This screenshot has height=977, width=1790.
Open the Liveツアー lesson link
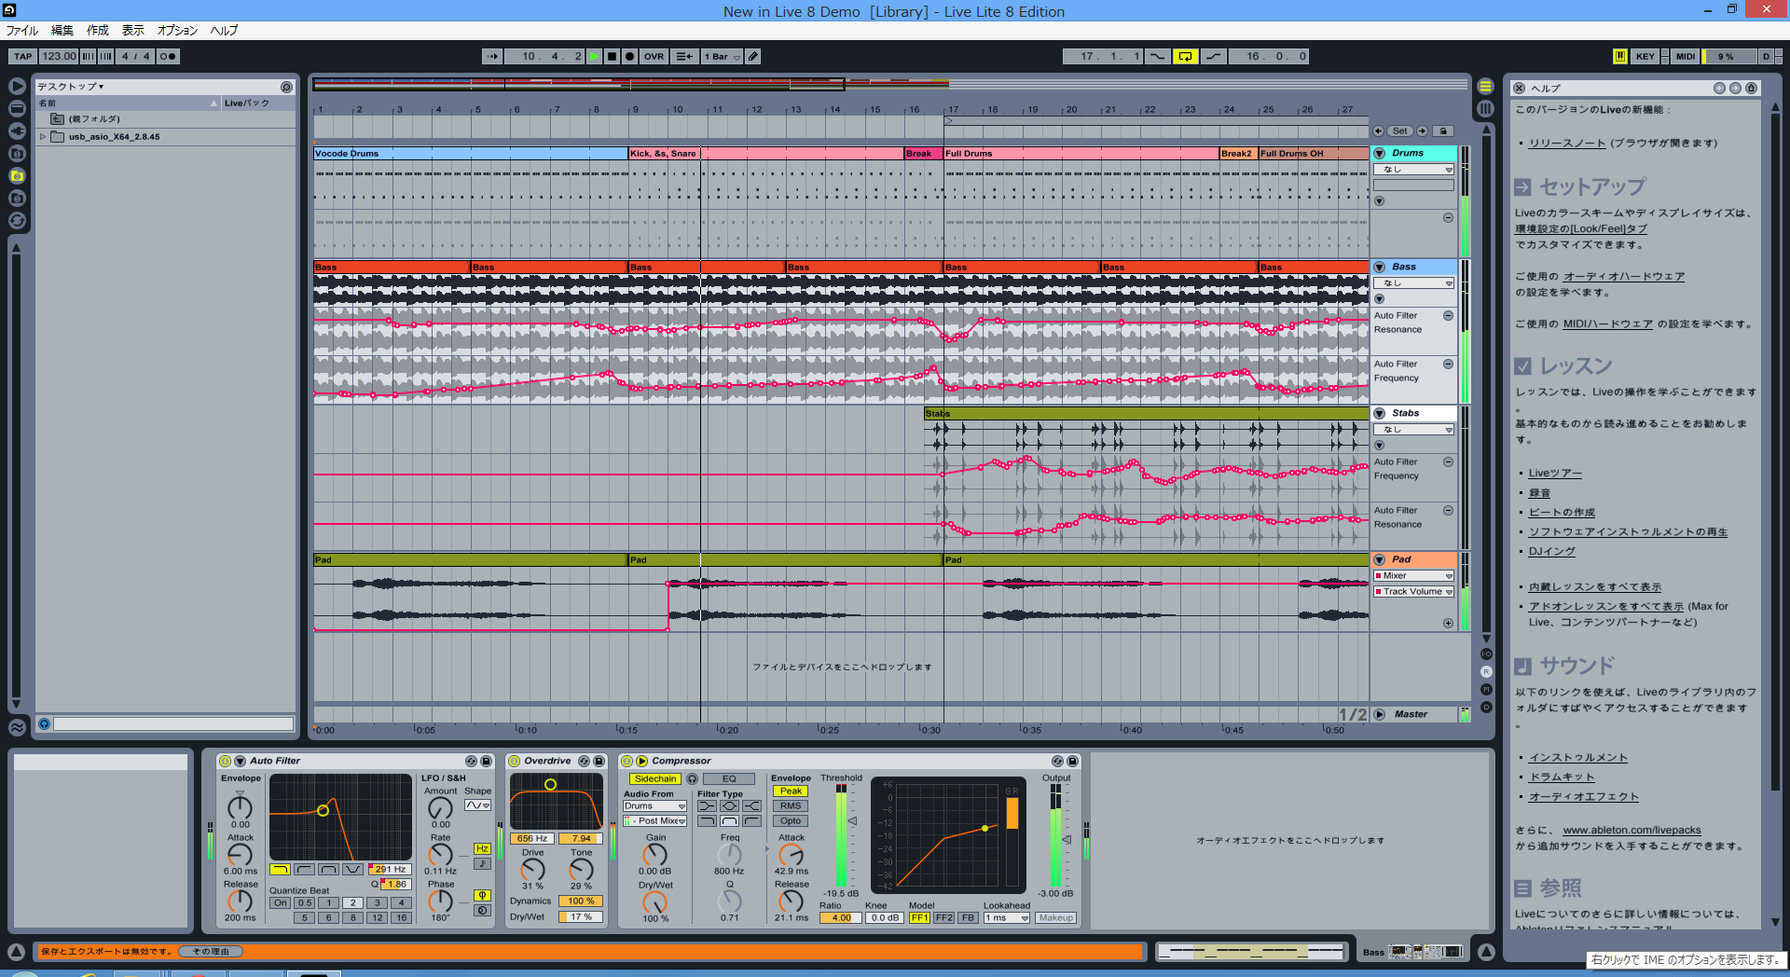(1555, 474)
